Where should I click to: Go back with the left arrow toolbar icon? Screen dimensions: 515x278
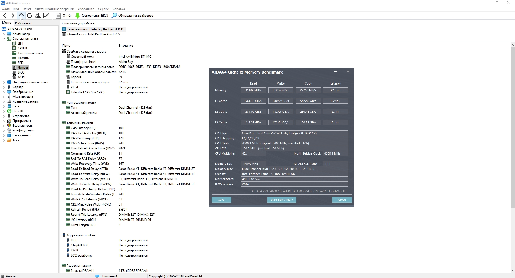pos(5,16)
